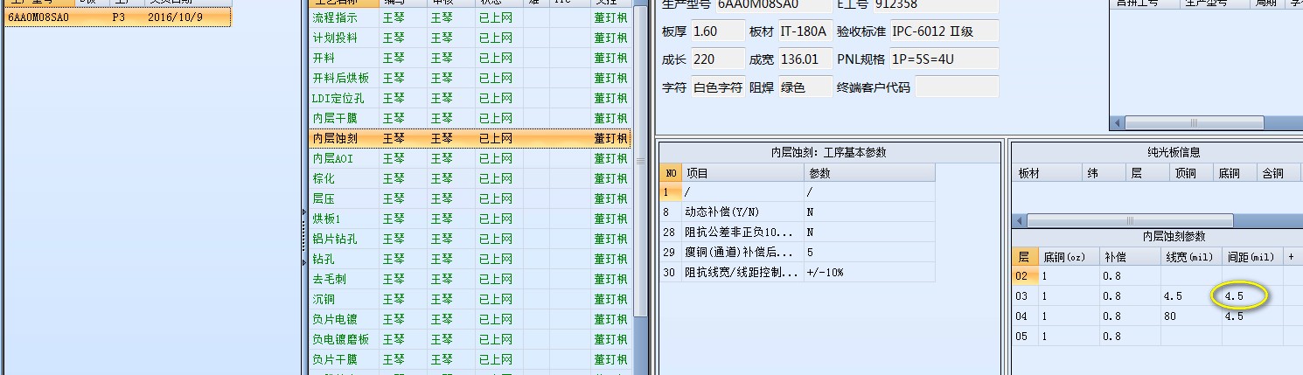
Task: Select the 开料 process row
Action: click(470, 58)
